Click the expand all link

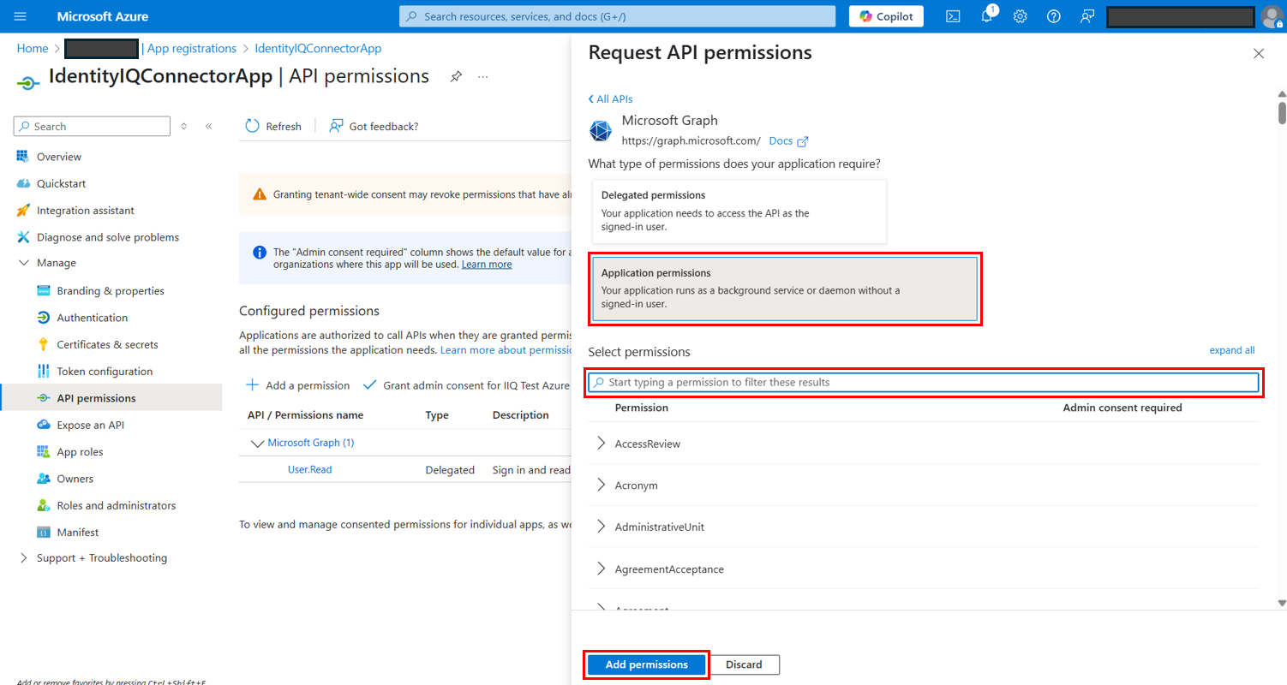coord(1231,350)
